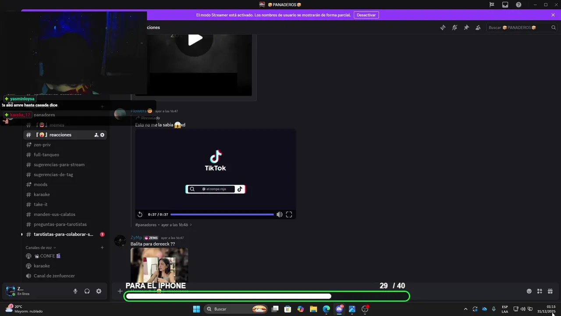Open the Help question mark icon
Image resolution: width=561 pixels, height=316 pixels.
(x=518, y=4)
